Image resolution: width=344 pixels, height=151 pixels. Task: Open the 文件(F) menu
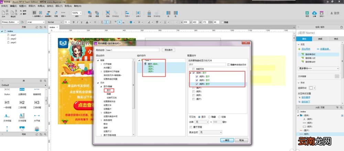pyautogui.click(x=4, y=6)
